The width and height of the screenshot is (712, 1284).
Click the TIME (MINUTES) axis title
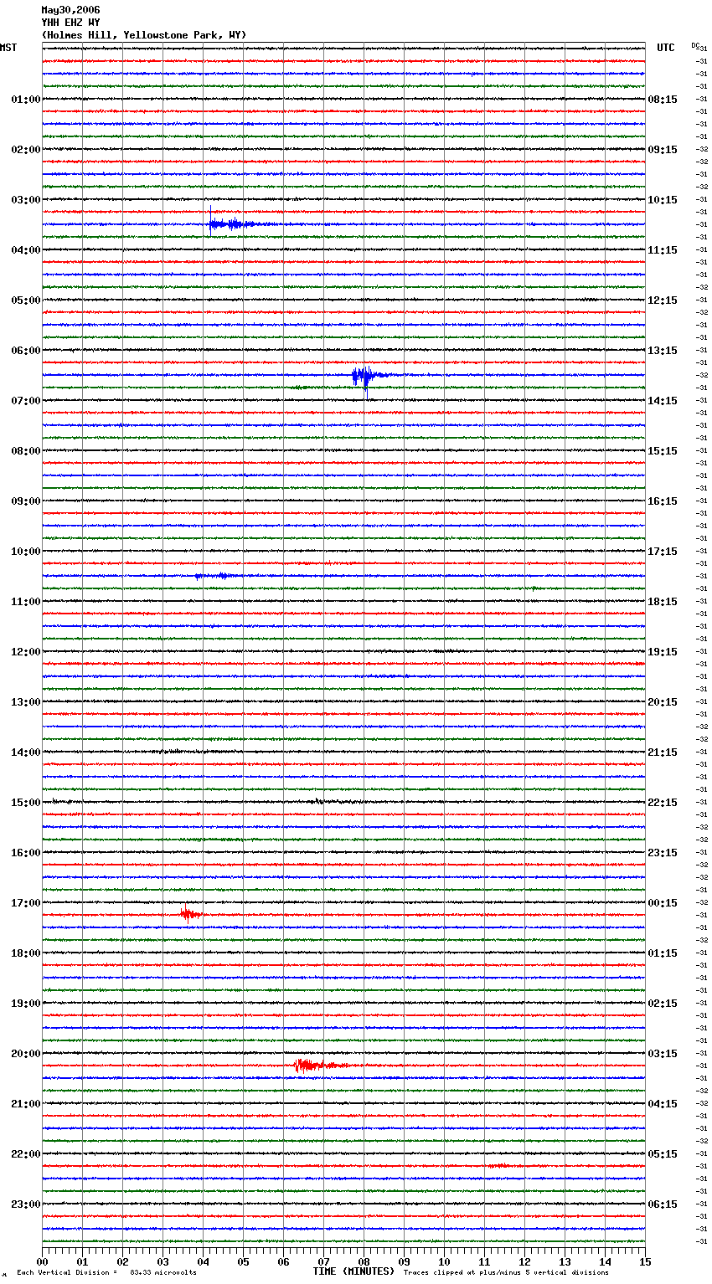tap(353, 1271)
